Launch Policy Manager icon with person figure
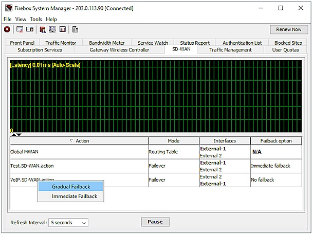Viewport: 313px width, 234px height. pyautogui.click(x=43, y=30)
